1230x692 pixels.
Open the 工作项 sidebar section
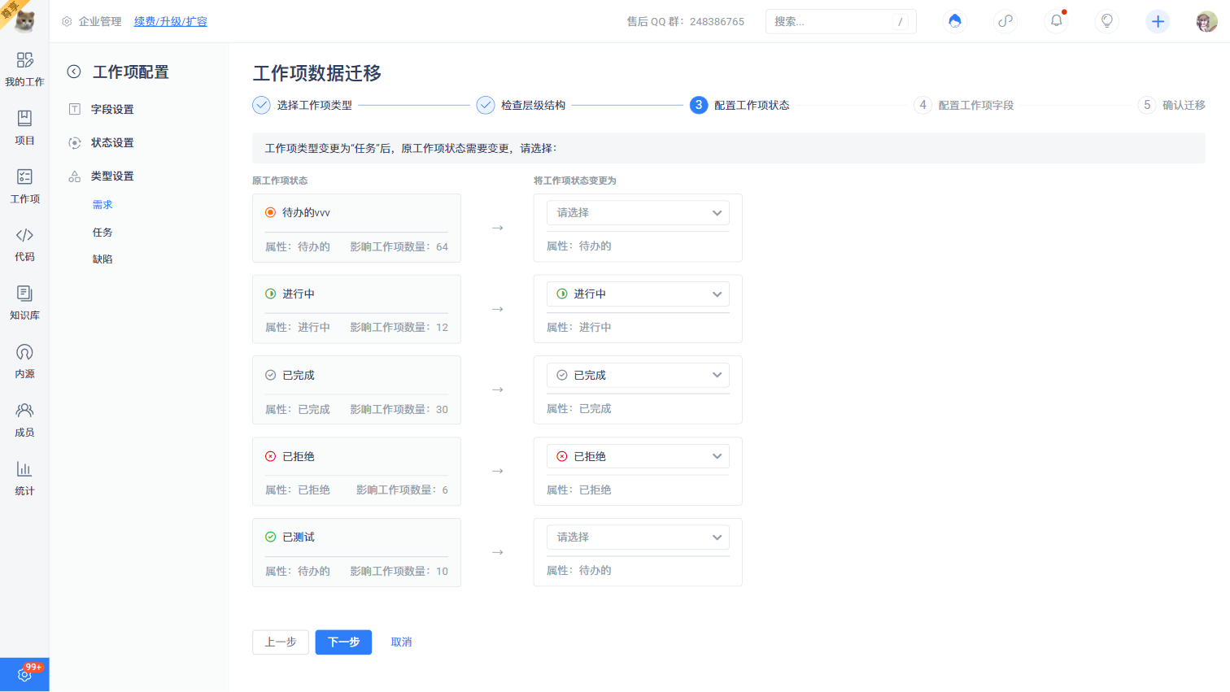pyautogui.click(x=24, y=186)
